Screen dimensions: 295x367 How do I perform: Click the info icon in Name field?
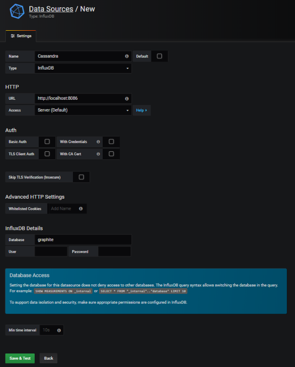[x=127, y=56]
